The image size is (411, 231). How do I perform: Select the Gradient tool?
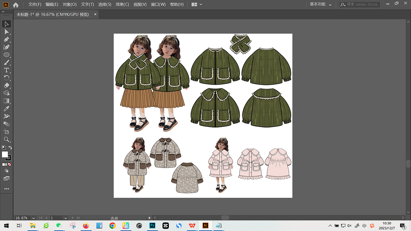click(6, 101)
